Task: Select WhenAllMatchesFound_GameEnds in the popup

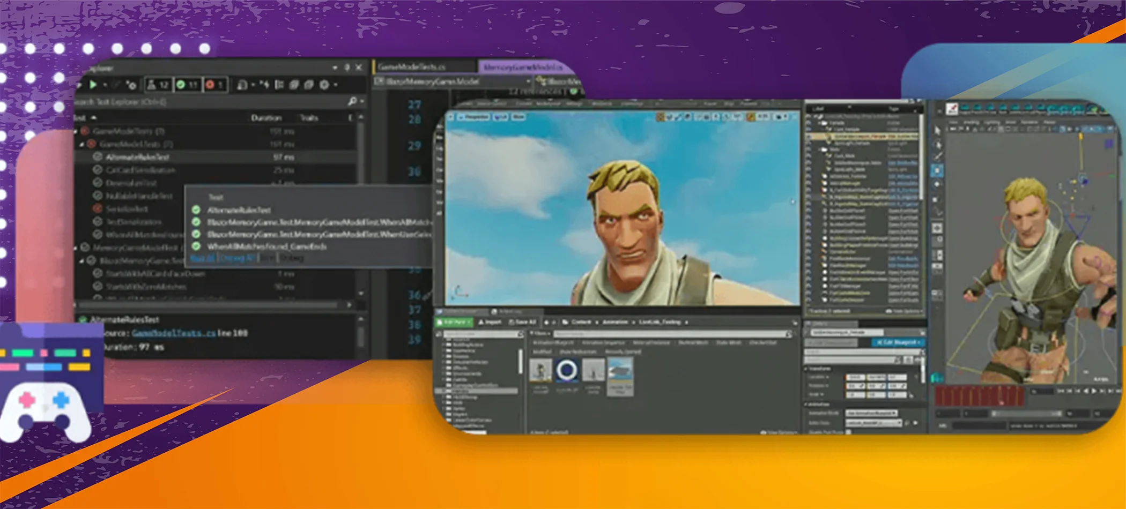Action: (x=266, y=246)
